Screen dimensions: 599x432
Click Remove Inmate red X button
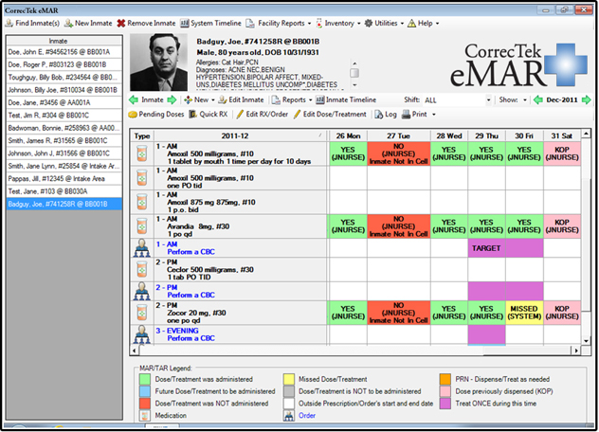(147, 22)
